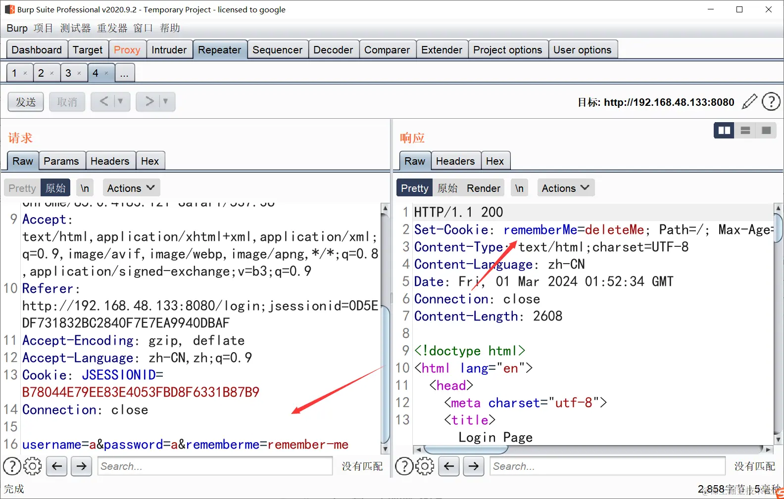Close Repeater tab 1
784x499 pixels.
tap(25, 73)
